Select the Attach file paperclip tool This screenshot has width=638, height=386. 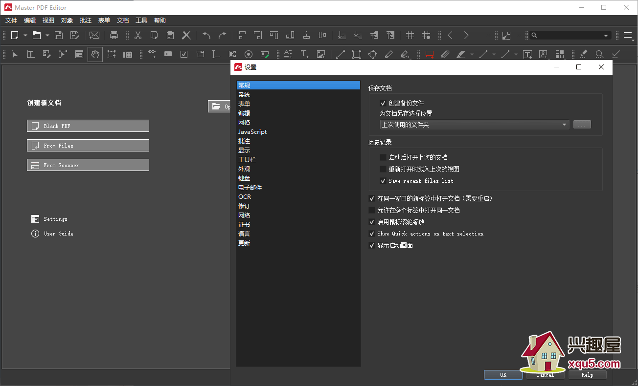[445, 54]
